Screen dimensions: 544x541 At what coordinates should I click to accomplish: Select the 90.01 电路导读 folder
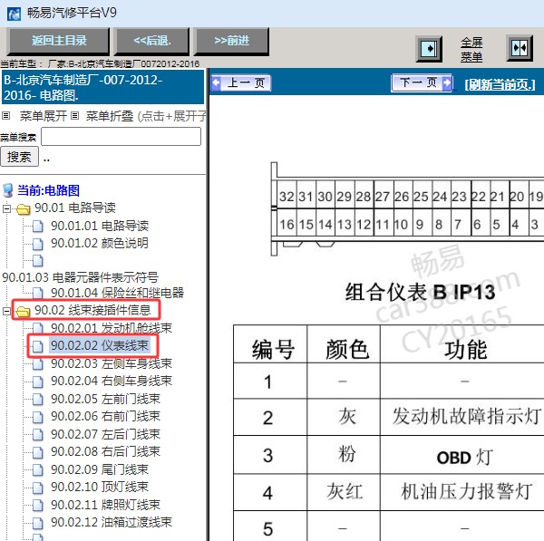[74, 208]
